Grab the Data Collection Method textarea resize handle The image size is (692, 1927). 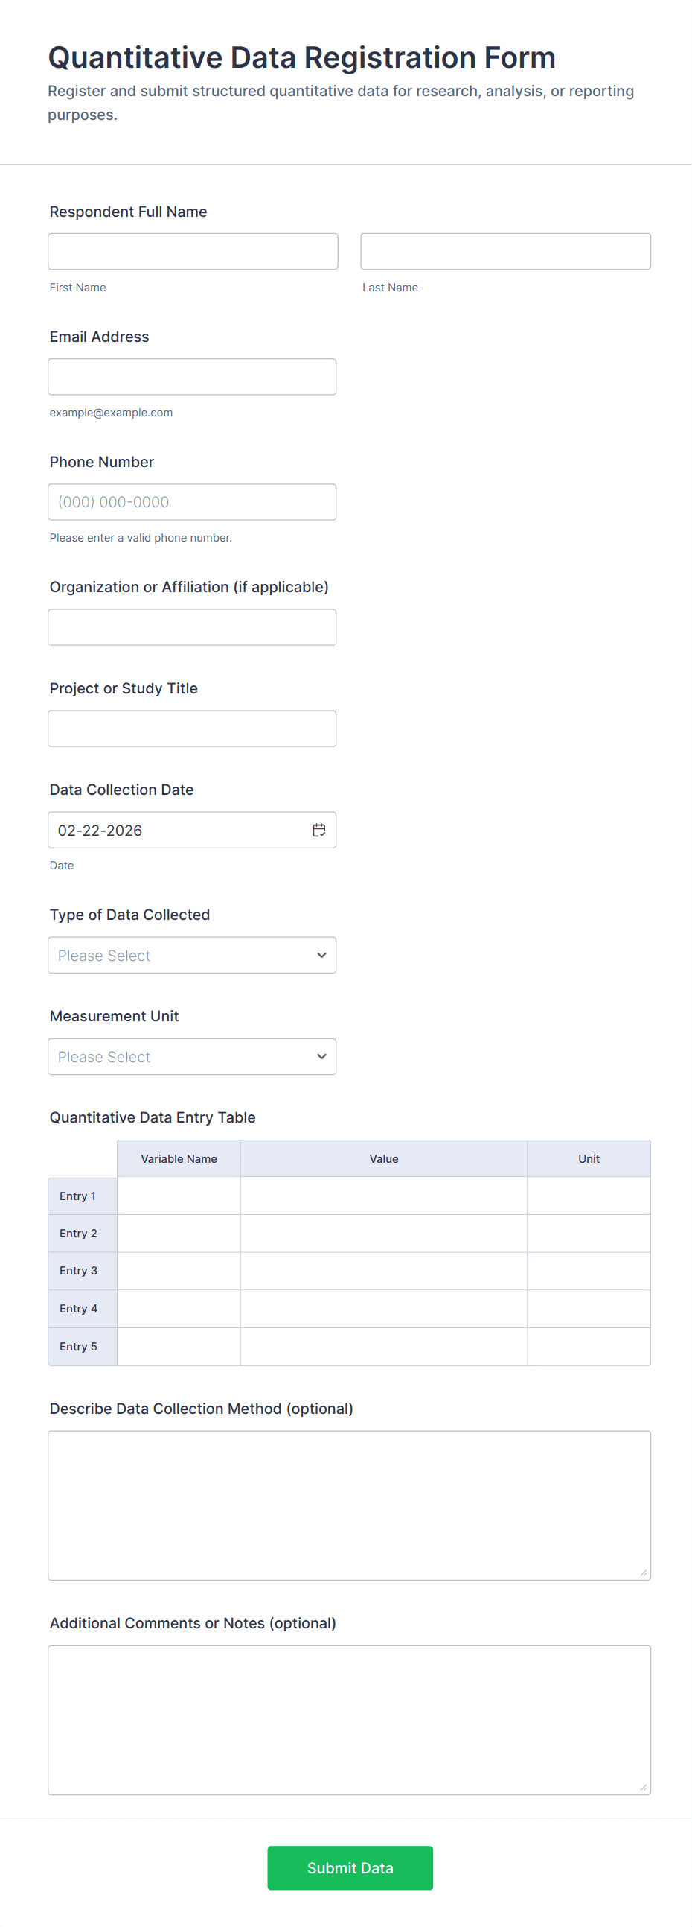pos(643,1572)
